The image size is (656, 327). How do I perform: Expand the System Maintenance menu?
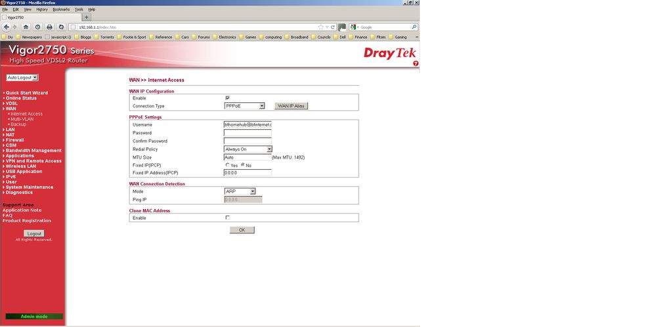point(30,187)
